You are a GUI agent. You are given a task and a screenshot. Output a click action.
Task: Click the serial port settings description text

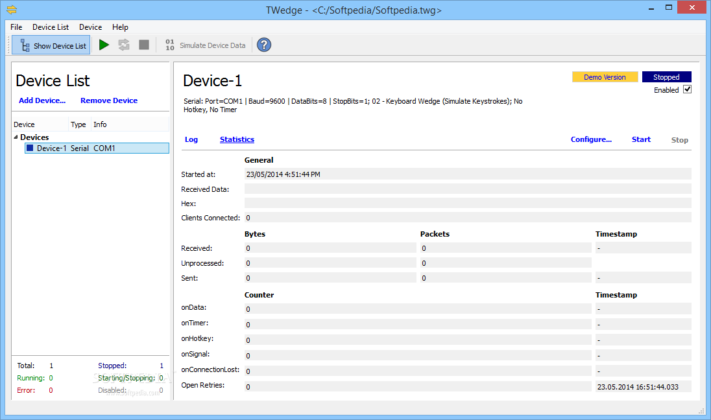pyautogui.click(x=353, y=105)
